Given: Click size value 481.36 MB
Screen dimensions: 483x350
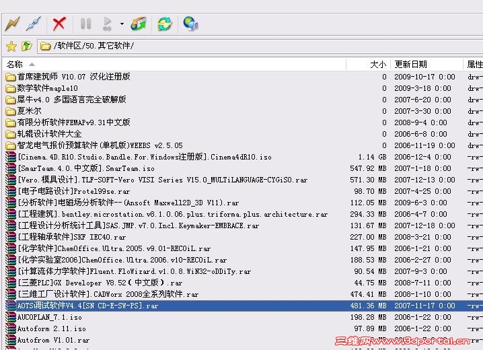Looking at the screenshot, I should pyautogui.click(x=368, y=306).
